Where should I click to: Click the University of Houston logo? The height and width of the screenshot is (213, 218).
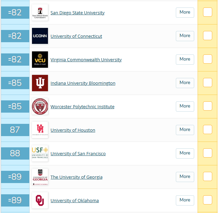pyautogui.click(x=40, y=130)
